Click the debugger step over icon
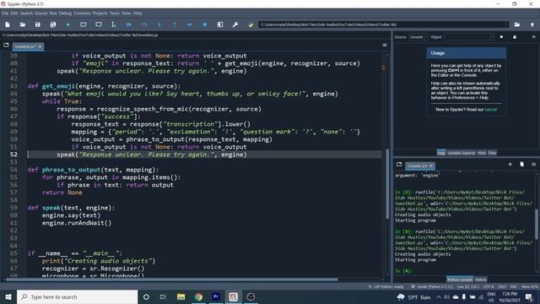This screenshot has width=540, height=304. 144,24
